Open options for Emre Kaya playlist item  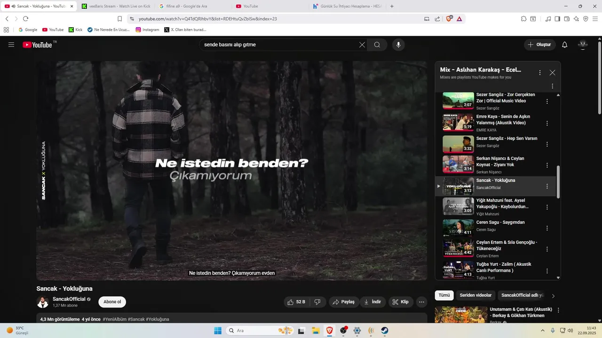(547, 123)
